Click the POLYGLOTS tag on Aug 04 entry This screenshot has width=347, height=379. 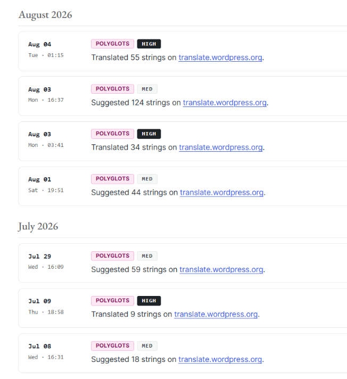click(x=112, y=44)
